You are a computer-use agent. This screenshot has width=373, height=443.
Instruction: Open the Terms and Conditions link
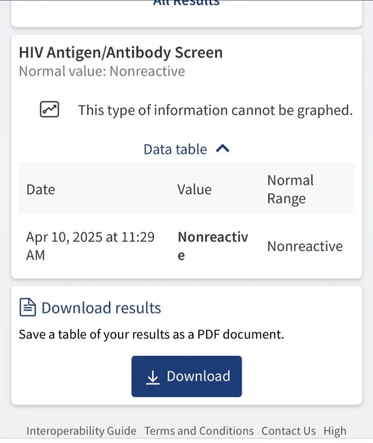[199, 431]
